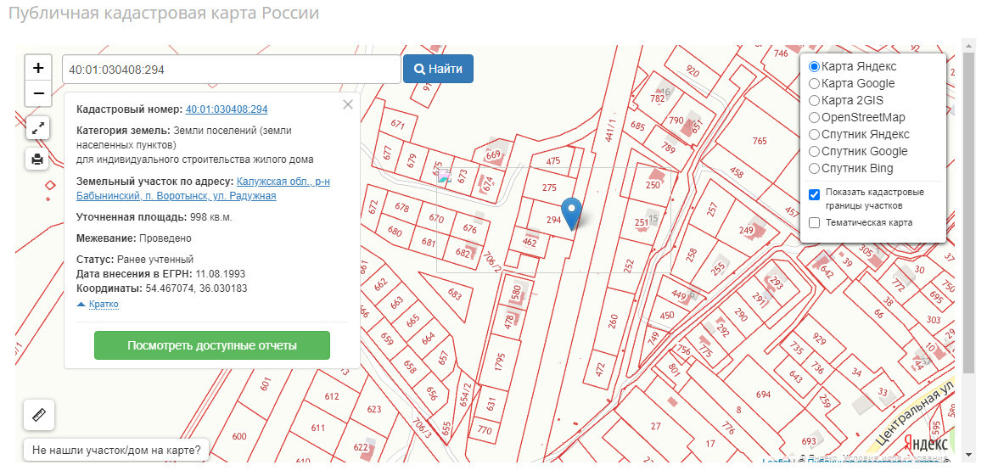
Task: Click Посмотреть доступные отчеты button
Action: (x=212, y=345)
